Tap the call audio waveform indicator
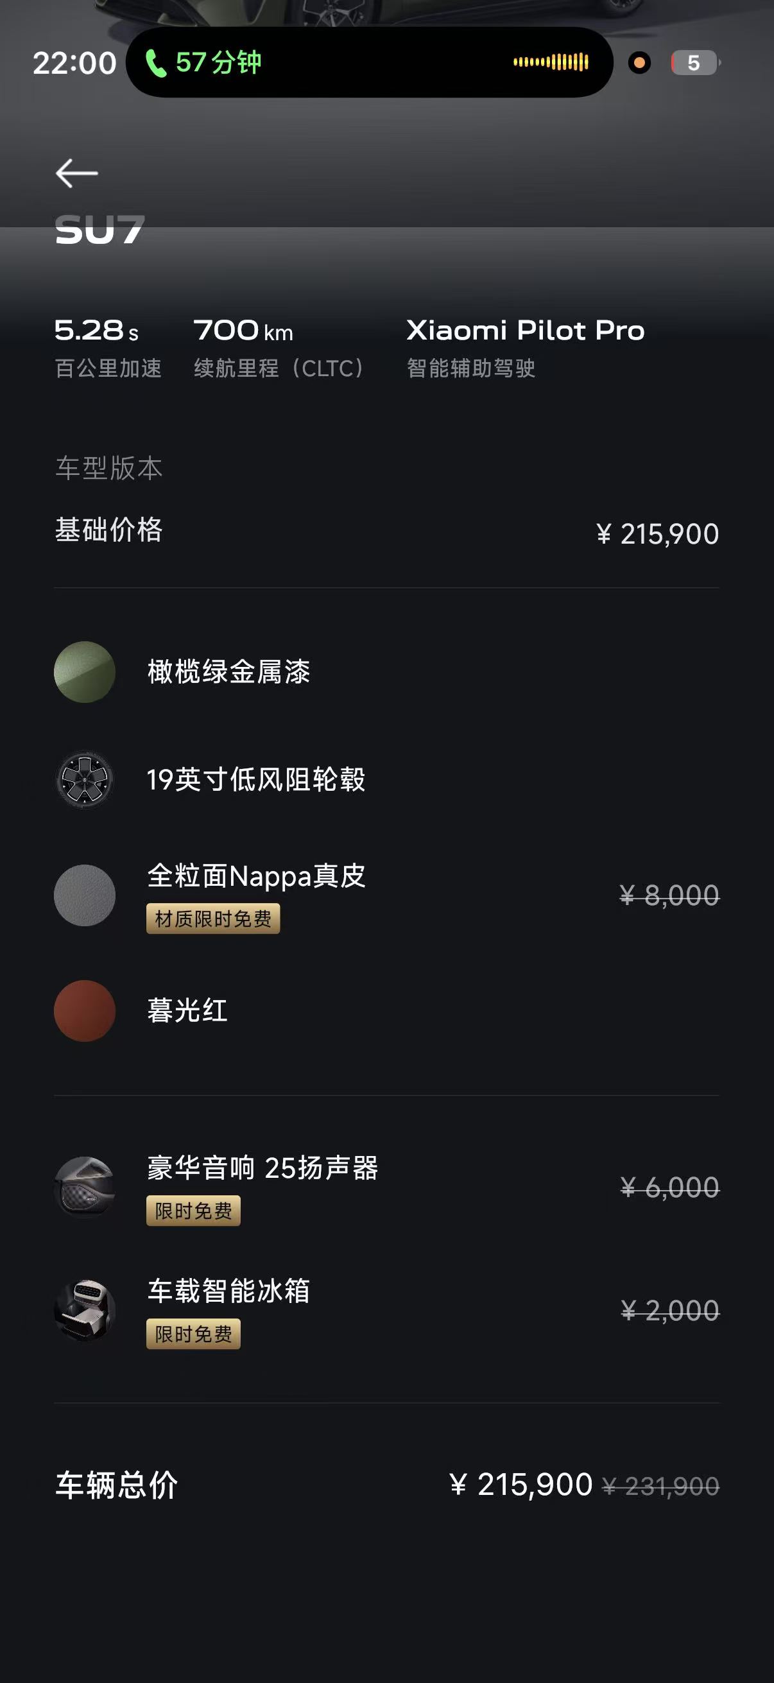This screenshot has height=1683, width=774. [551, 62]
